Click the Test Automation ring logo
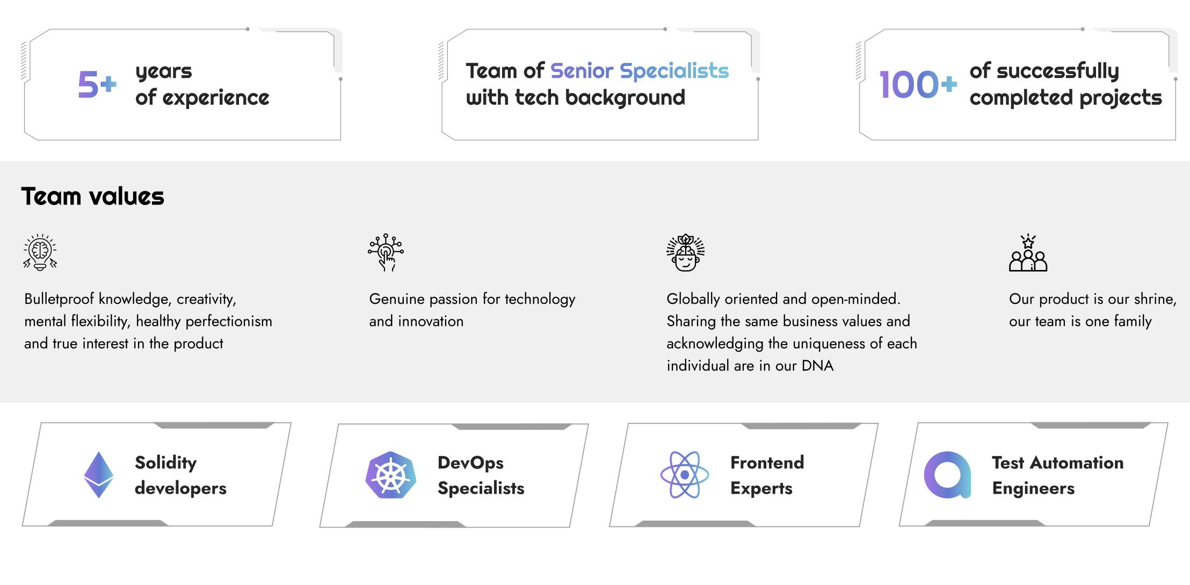Image resolution: width=1190 pixels, height=585 pixels. point(948,475)
